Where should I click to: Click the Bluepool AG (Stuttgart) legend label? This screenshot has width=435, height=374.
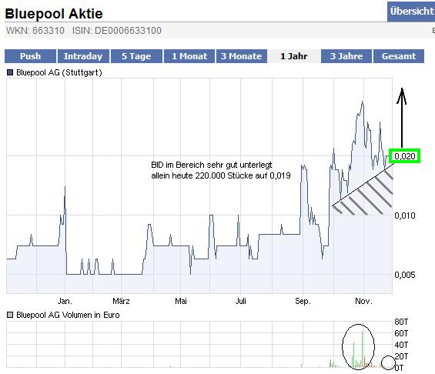[59, 72]
